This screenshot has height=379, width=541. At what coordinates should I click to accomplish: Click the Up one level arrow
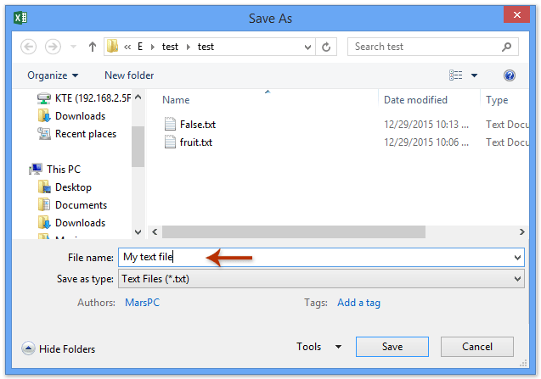[92, 47]
